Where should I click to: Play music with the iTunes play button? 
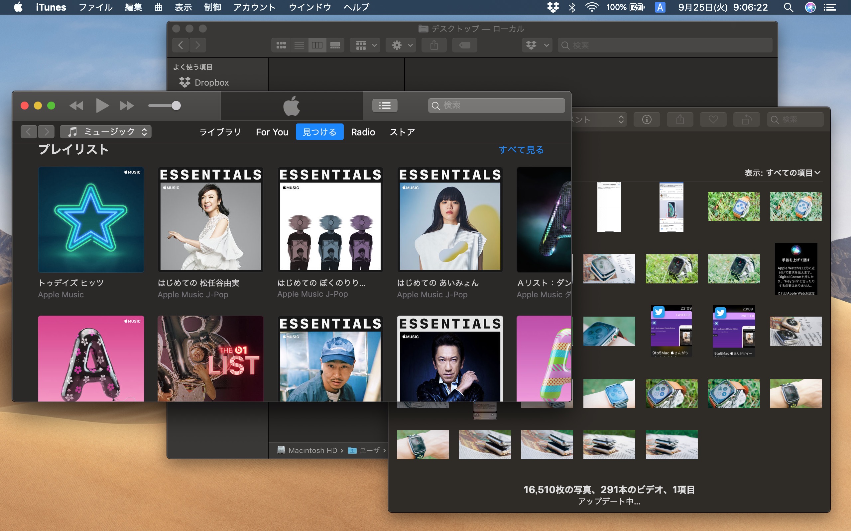pos(102,106)
